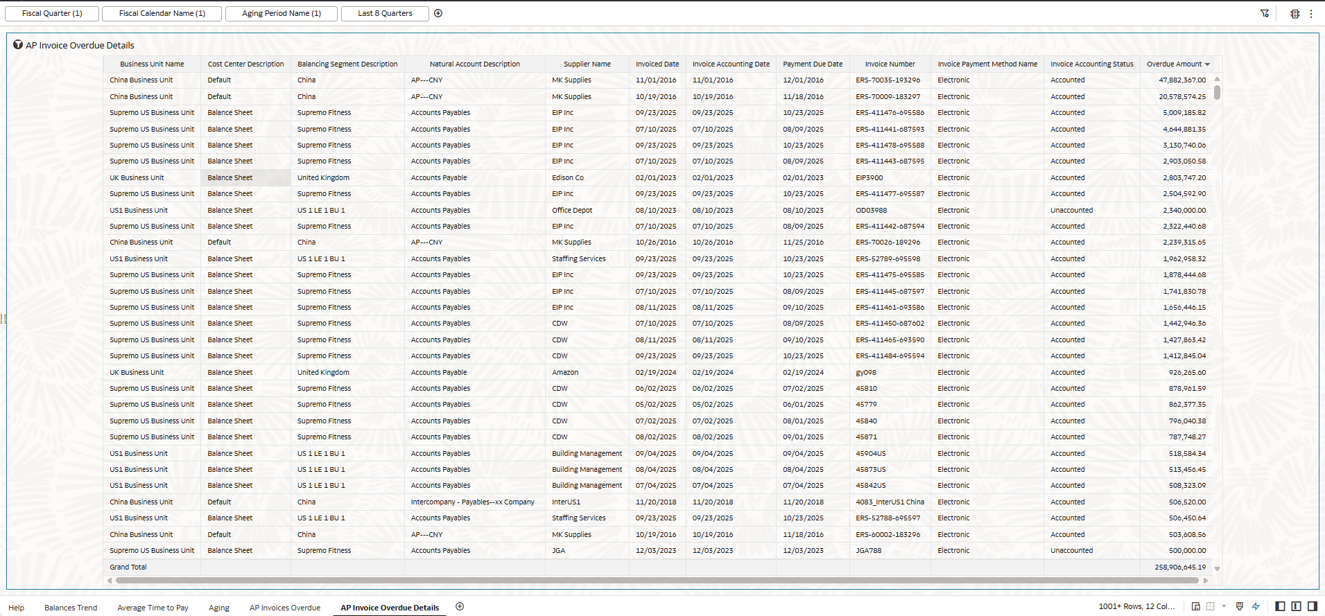The width and height of the screenshot is (1325, 616).
Task: Click Invoice Accounting Status column header
Action: coord(1091,64)
